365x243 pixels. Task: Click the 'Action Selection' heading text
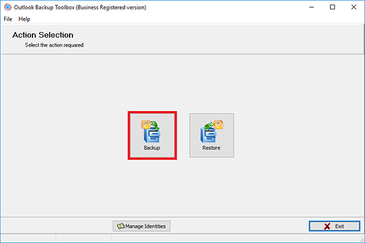click(x=43, y=35)
